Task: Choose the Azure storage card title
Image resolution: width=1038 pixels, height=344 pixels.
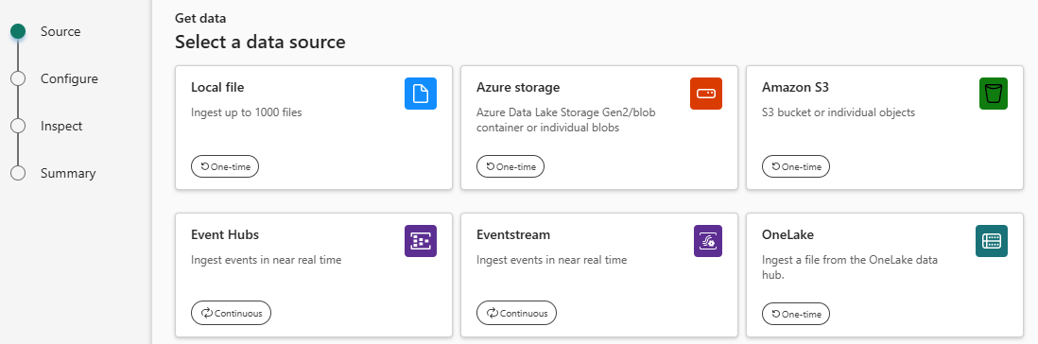Action: point(518,87)
